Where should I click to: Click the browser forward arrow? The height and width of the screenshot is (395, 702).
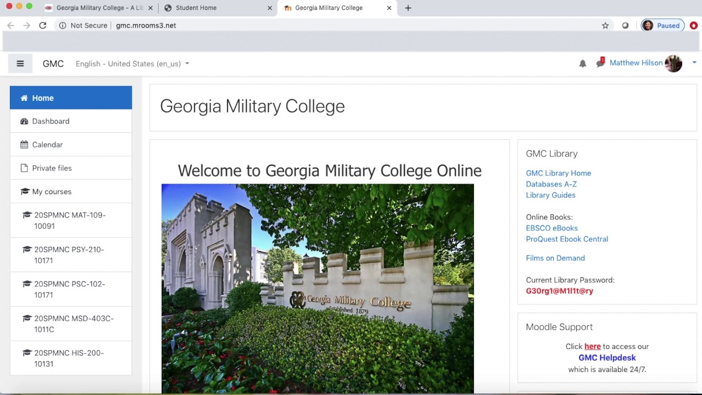(26, 25)
